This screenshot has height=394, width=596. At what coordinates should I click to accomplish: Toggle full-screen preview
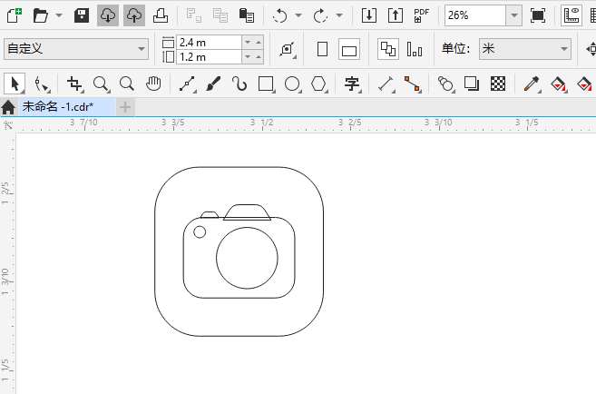tap(538, 15)
